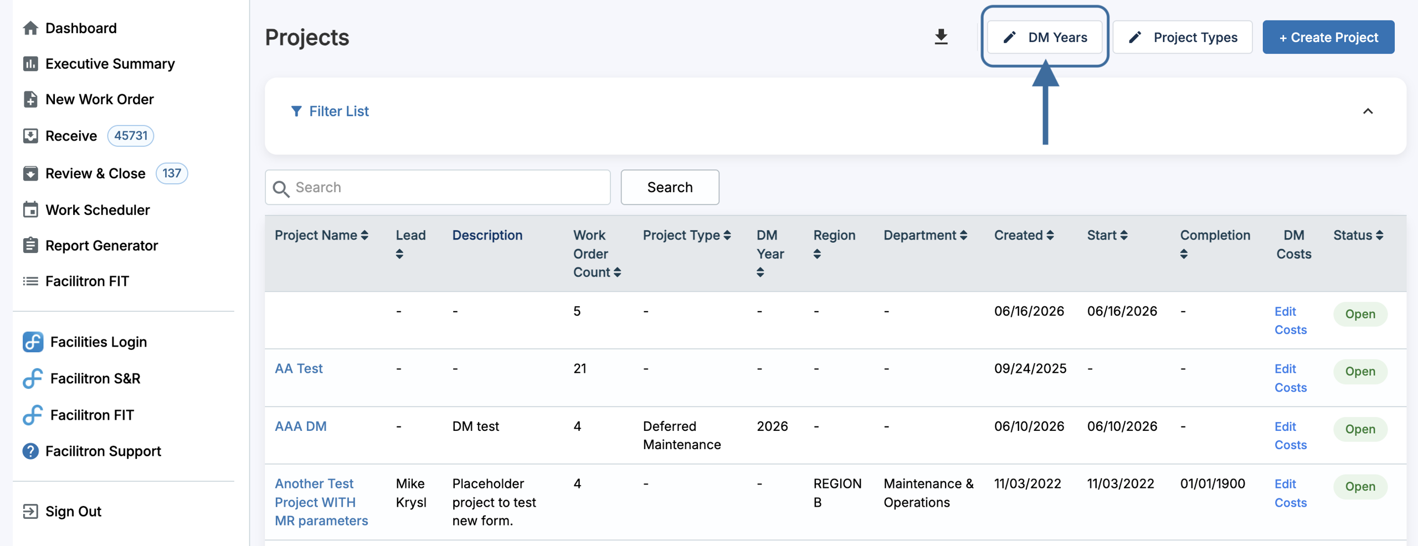The height and width of the screenshot is (546, 1418).
Task: Click the Facilitron S&R logo icon
Action: coord(33,378)
